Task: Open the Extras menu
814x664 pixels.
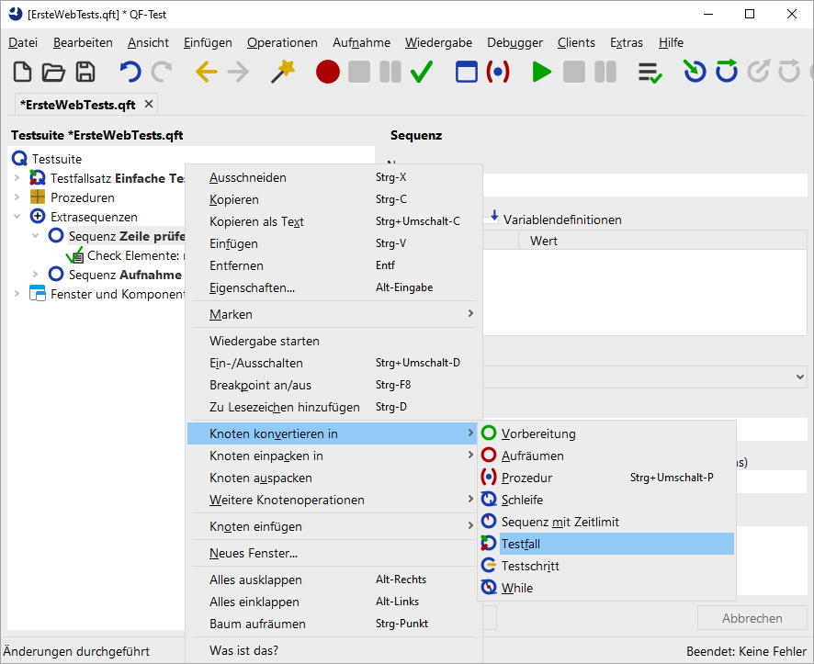Action: click(627, 42)
